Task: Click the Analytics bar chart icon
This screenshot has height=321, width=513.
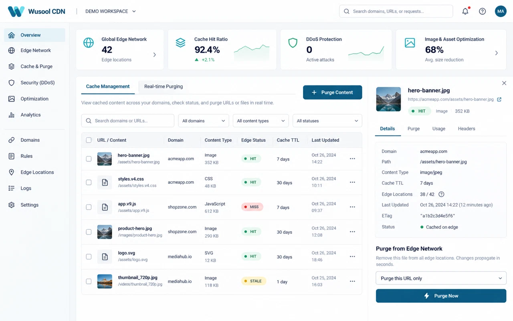Action: pos(12,115)
